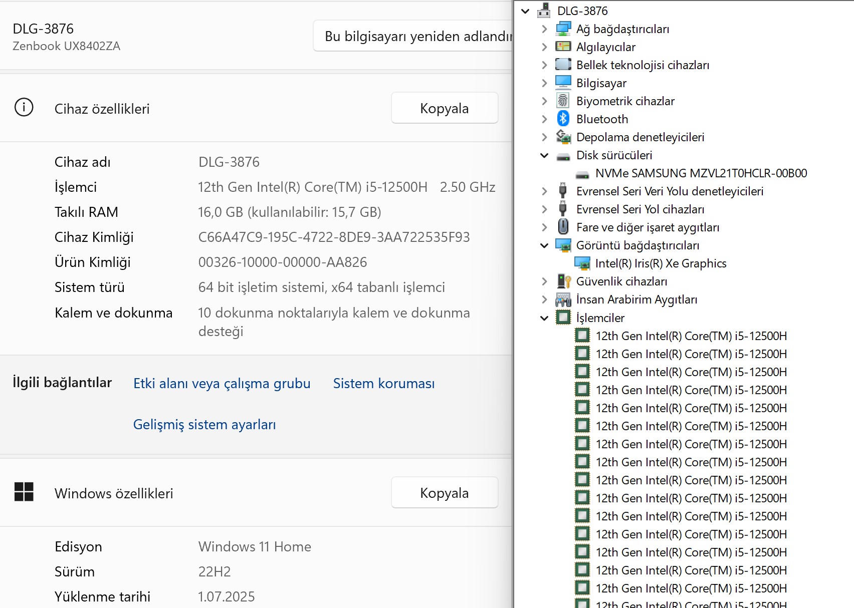Click the Windows logo beside Windows özellikleri
854x608 pixels.
tap(24, 492)
